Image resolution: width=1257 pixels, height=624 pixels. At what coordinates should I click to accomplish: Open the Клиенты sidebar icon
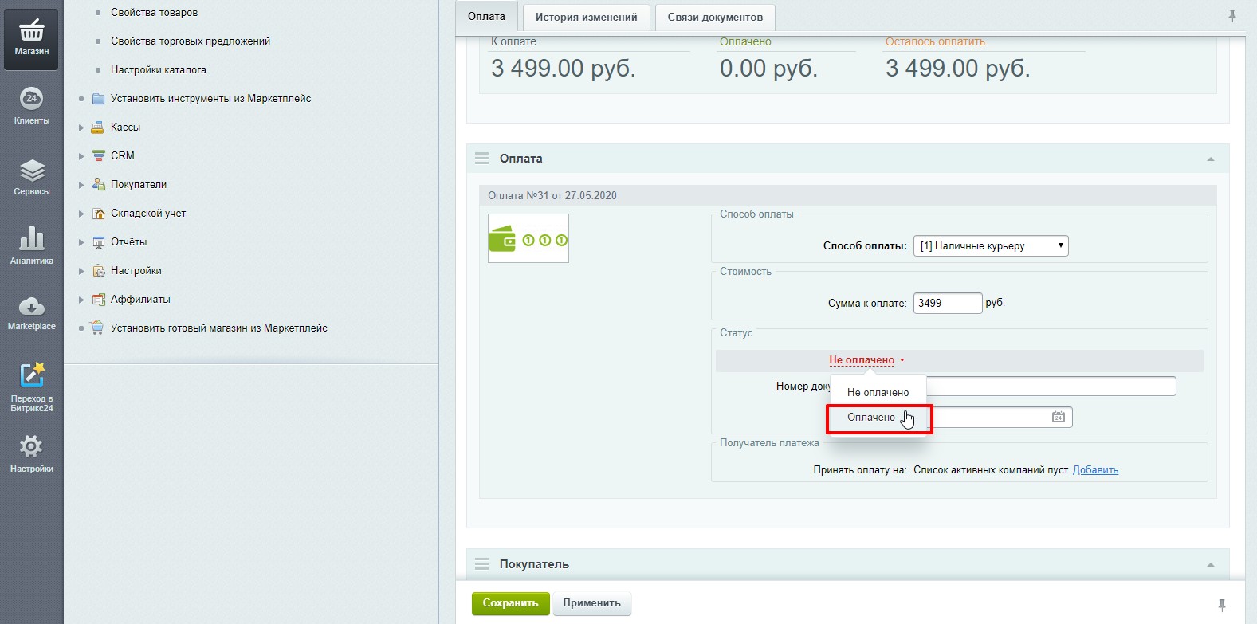pyautogui.click(x=31, y=106)
